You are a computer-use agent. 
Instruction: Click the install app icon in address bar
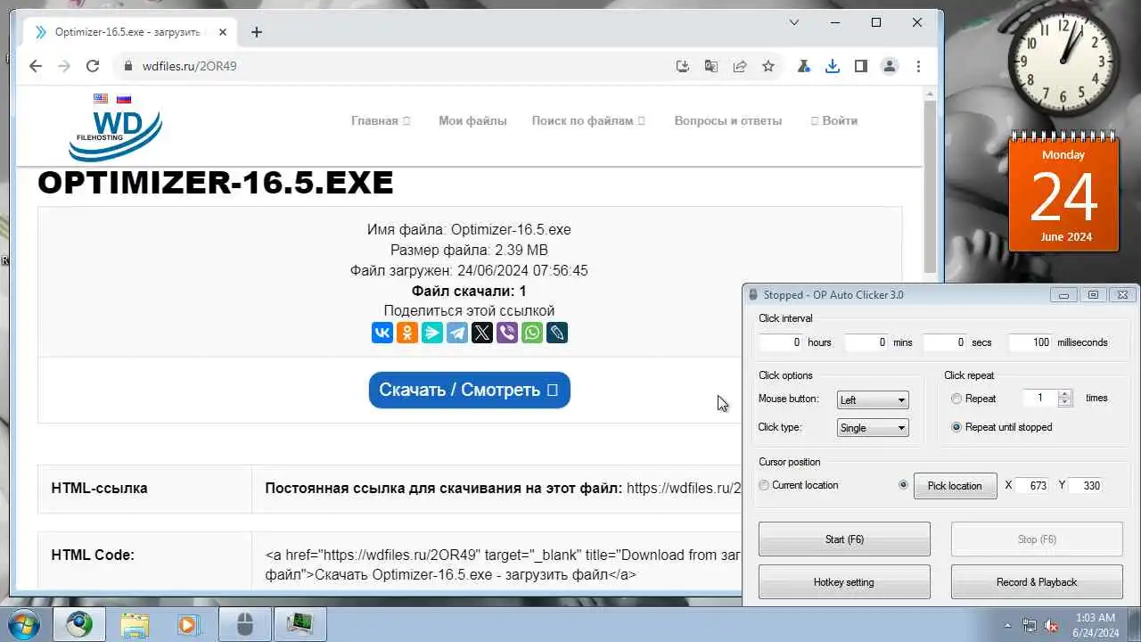coord(683,66)
